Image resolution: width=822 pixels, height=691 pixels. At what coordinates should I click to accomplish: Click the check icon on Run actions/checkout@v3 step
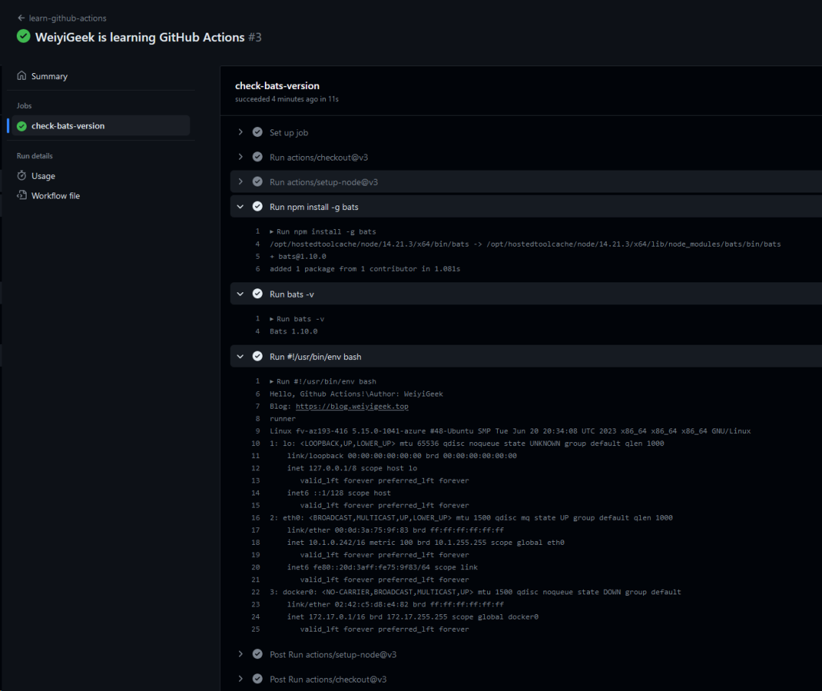(x=256, y=157)
